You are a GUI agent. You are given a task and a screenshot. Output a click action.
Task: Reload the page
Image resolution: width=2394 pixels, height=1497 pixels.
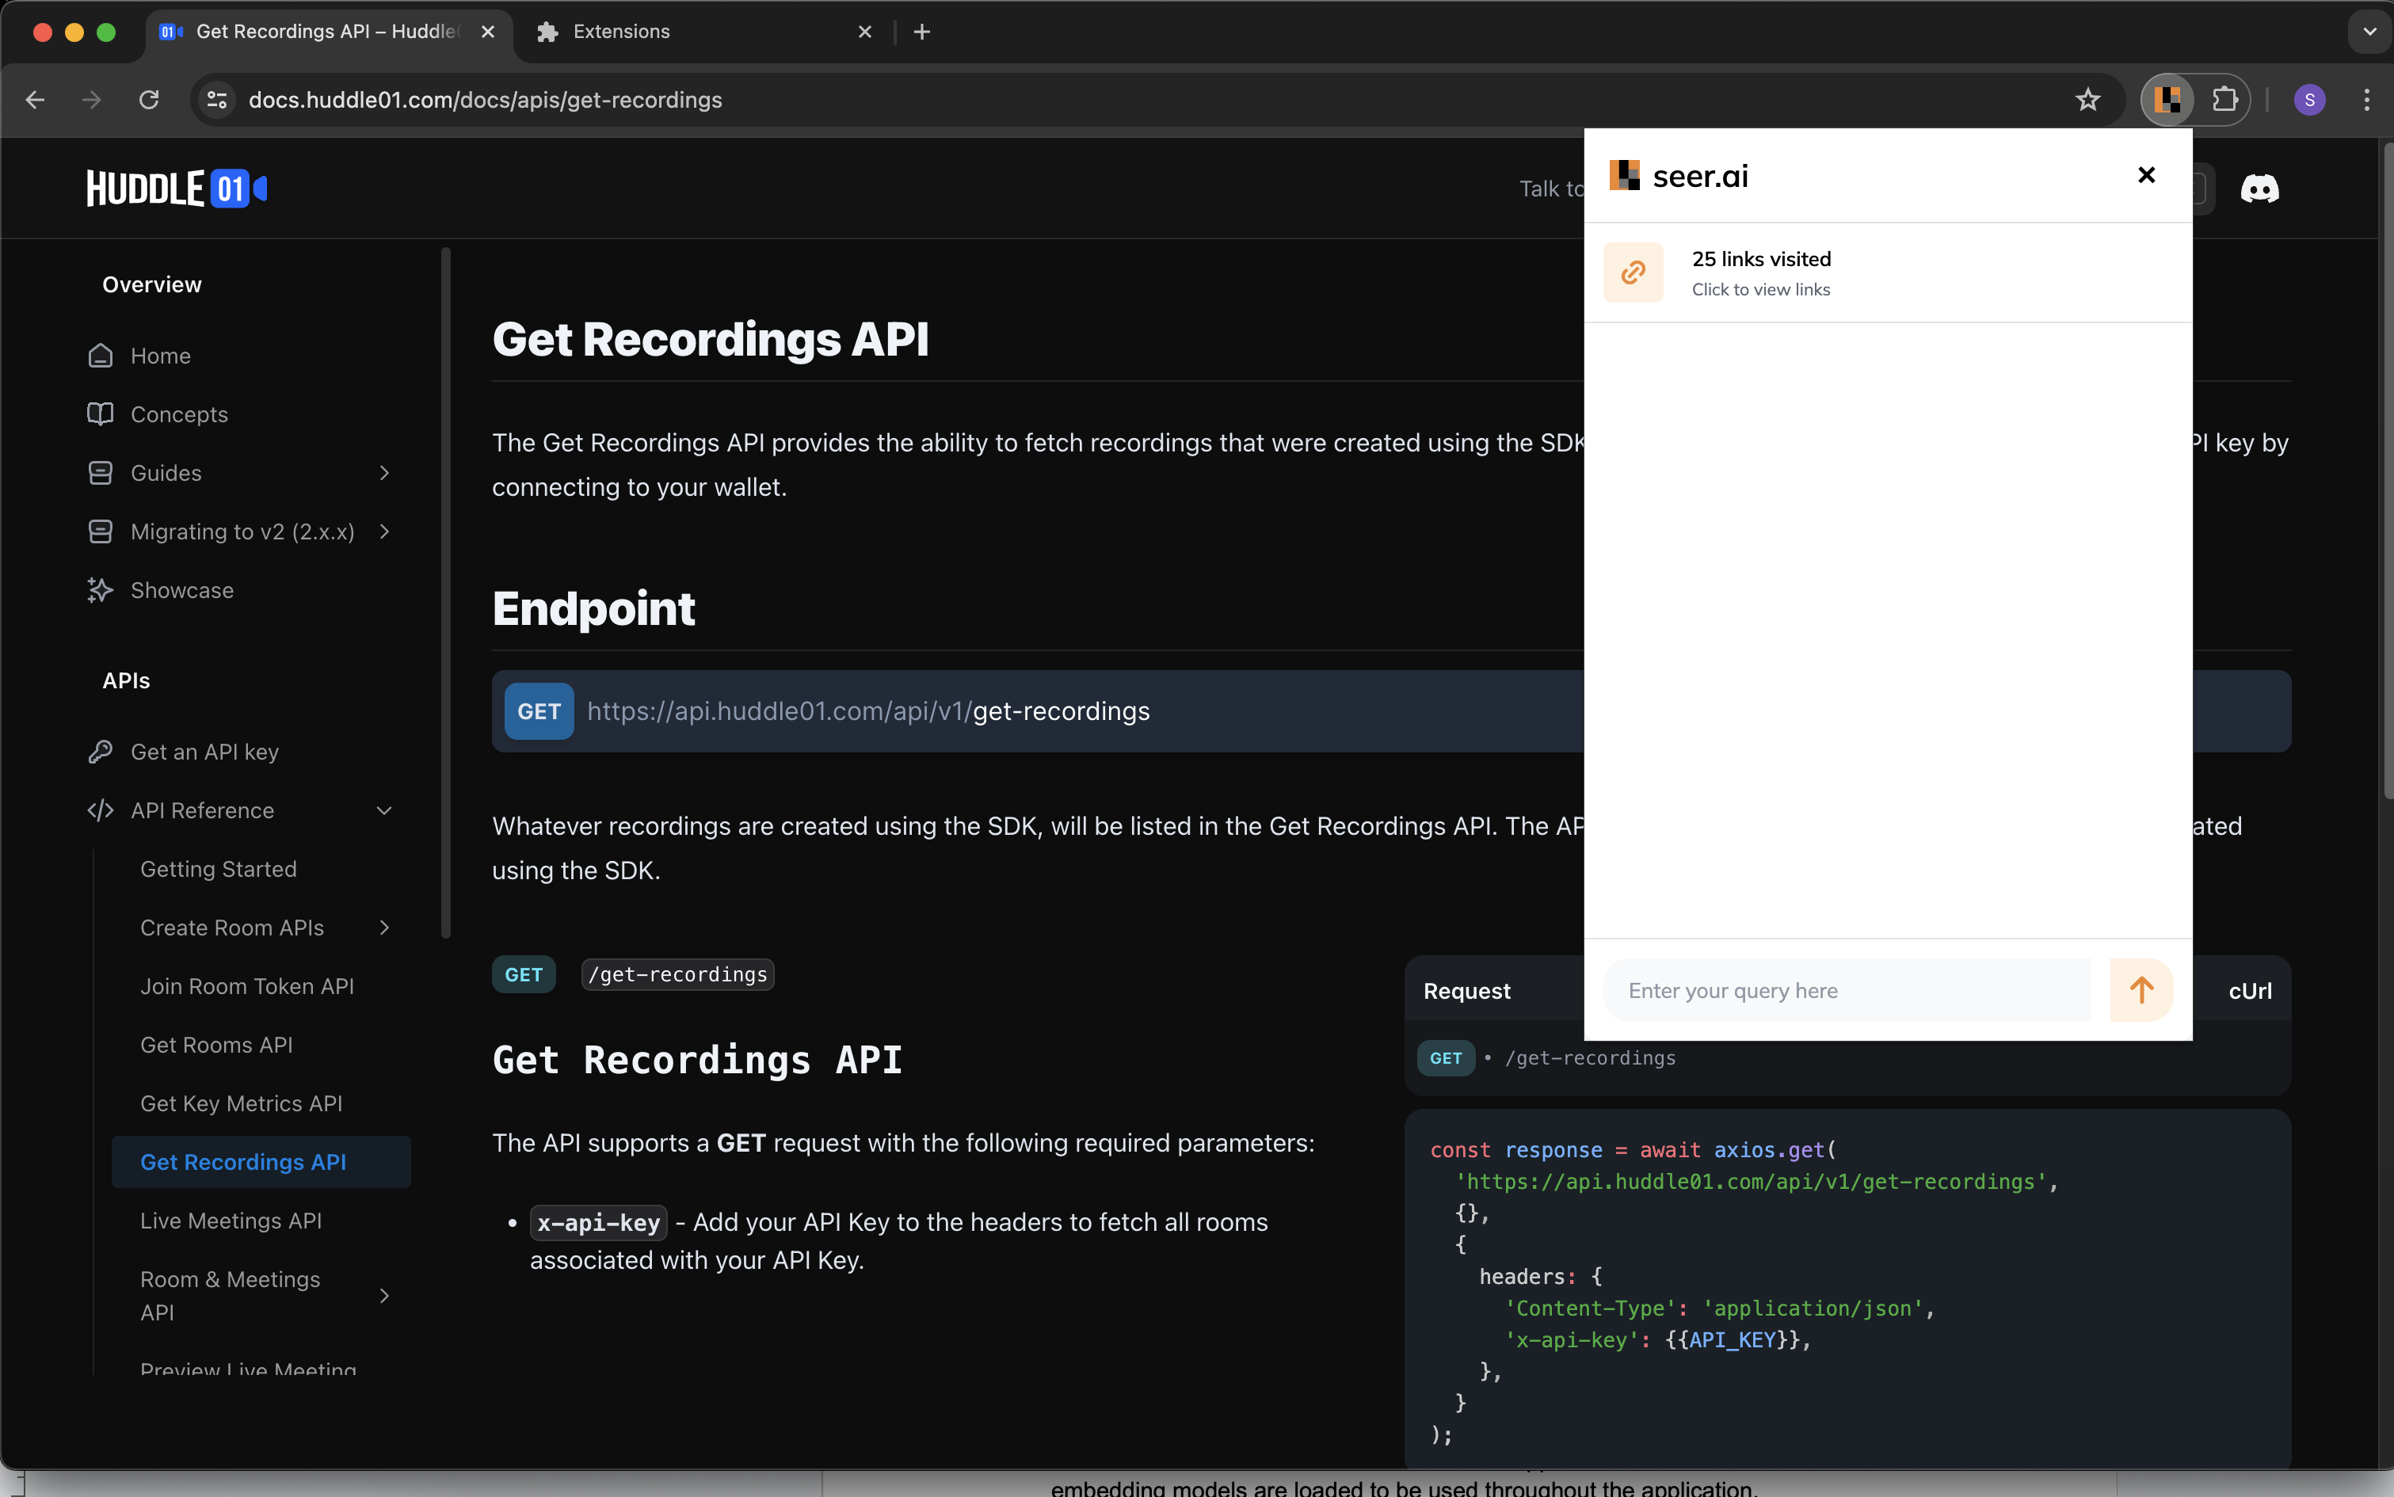(x=148, y=99)
